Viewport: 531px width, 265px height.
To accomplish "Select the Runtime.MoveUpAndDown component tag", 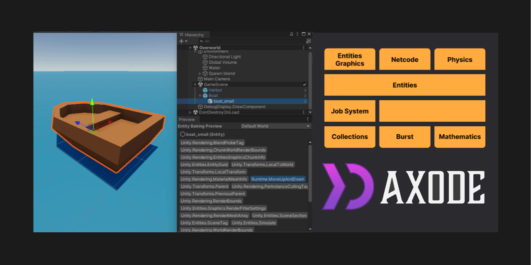I will point(279,179).
